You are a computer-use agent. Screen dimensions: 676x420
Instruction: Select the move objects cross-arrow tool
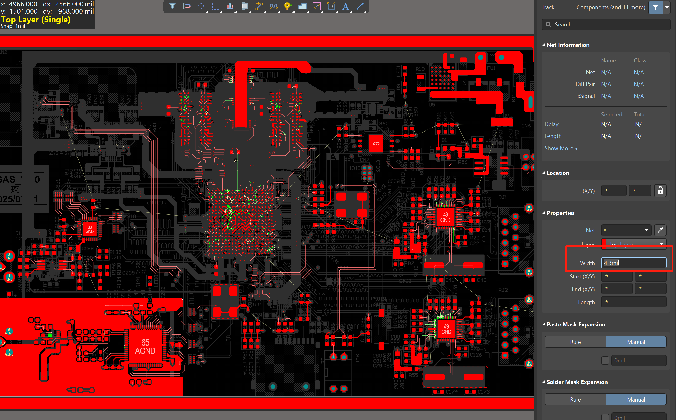[201, 6]
